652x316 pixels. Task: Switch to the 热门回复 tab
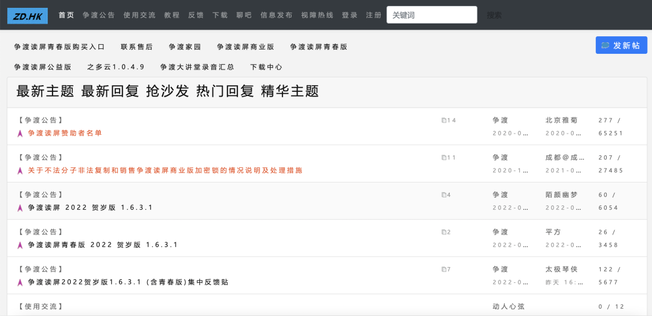pyautogui.click(x=225, y=92)
